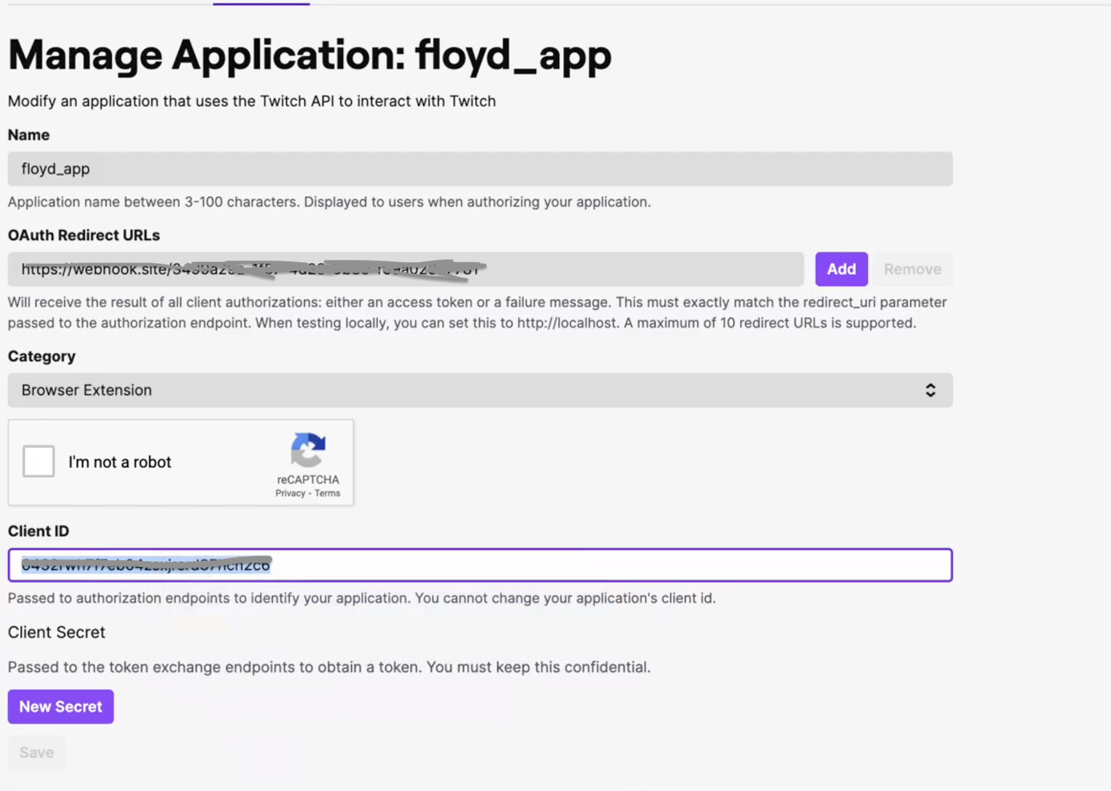This screenshot has height=791, width=1111.
Task: Click the Name field containing floyd_app
Action: pyautogui.click(x=480, y=169)
